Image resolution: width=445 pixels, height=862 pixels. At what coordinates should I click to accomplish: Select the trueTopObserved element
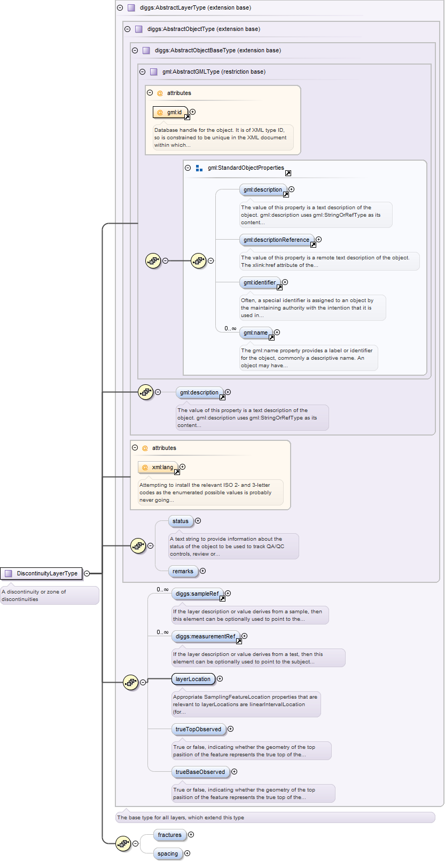click(198, 729)
